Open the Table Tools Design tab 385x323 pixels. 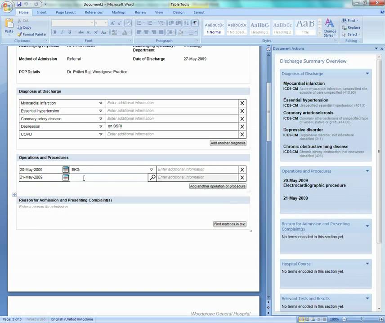tap(179, 12)
